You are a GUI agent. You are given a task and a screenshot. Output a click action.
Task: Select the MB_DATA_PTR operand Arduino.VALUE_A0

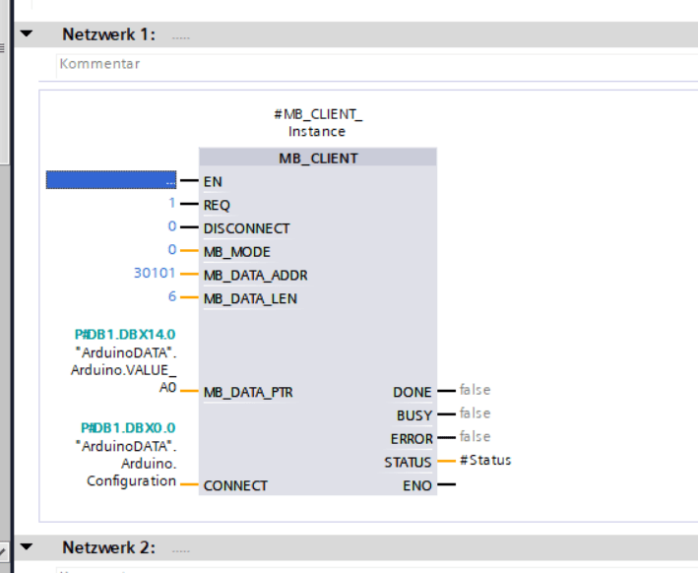click(x=125, y=370)
